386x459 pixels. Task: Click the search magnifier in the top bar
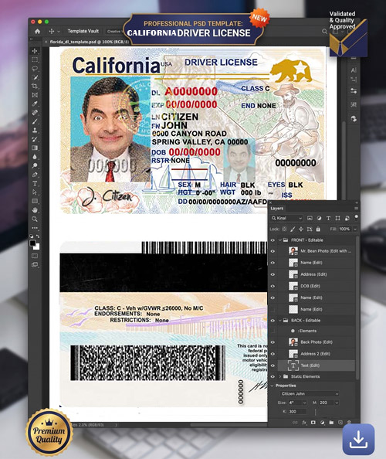point(324,31)
